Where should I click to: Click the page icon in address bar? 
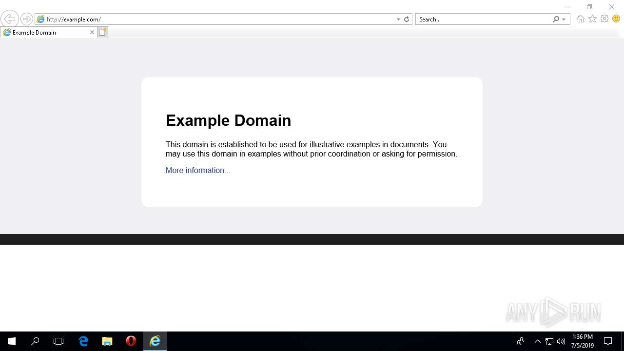(x=41, y=19)
